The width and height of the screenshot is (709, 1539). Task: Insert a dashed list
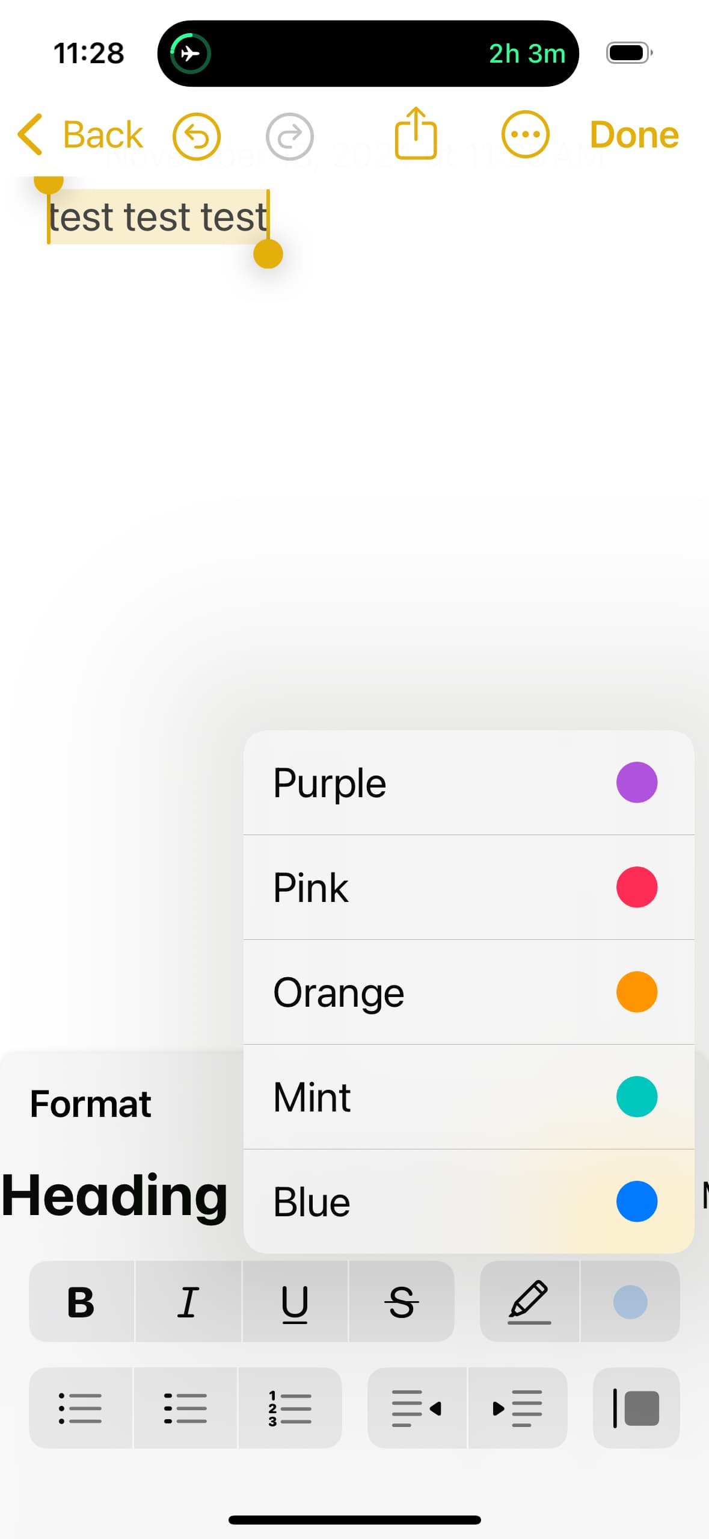click(x=185, y=1408)
